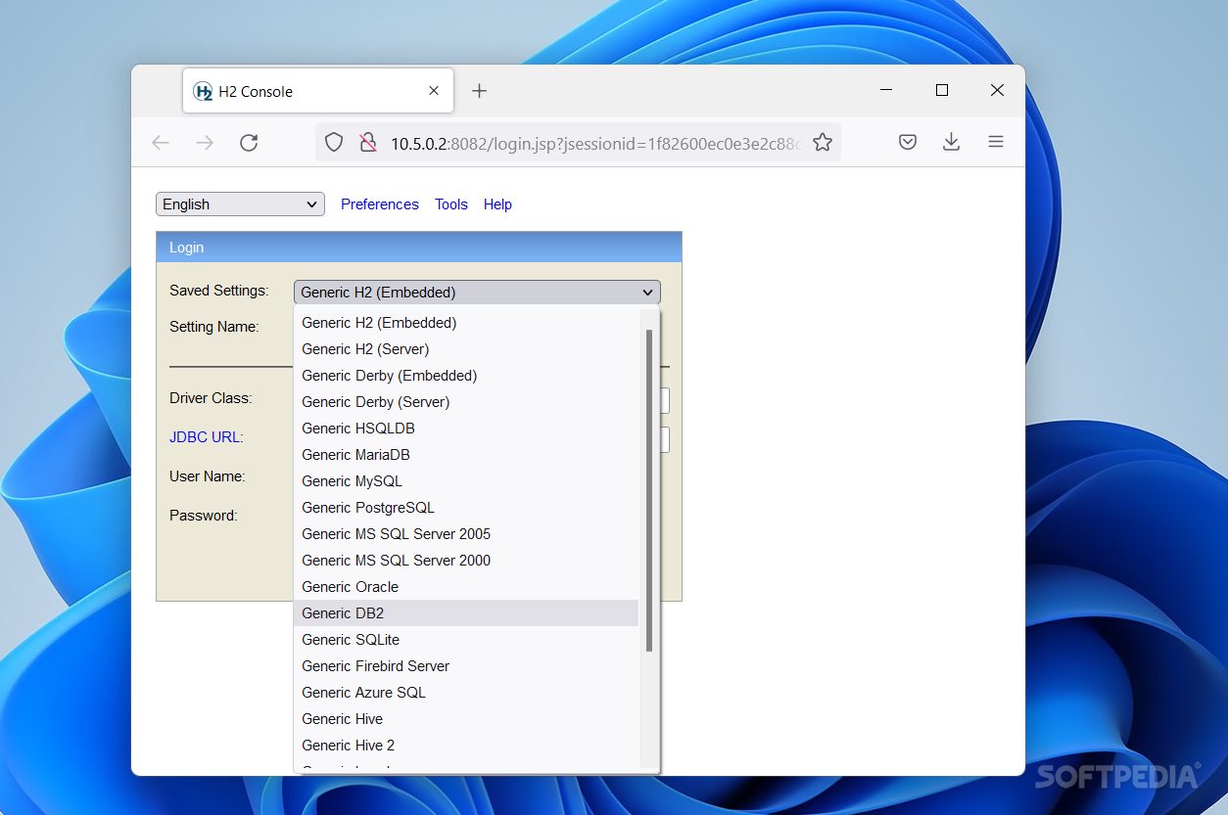Bookmark this page with the star icon

click(823, 143)
